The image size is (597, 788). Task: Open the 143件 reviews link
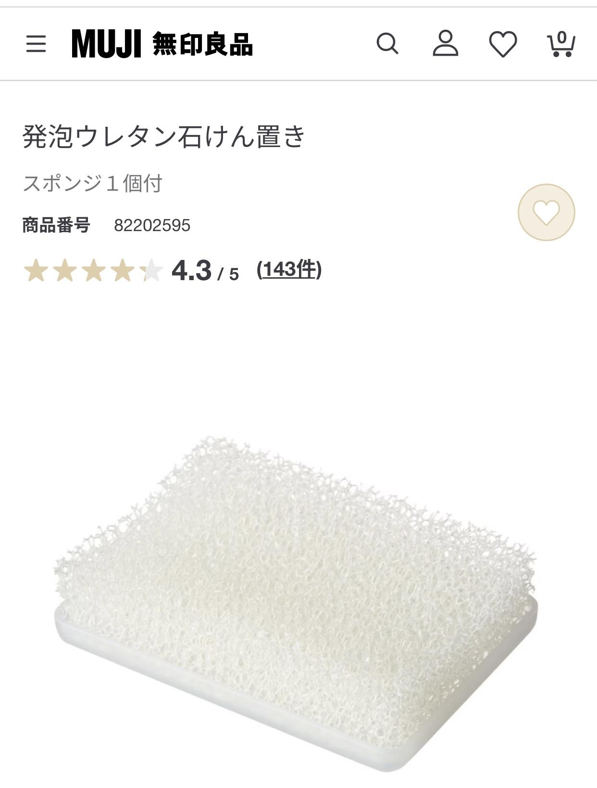coord(289,270)
